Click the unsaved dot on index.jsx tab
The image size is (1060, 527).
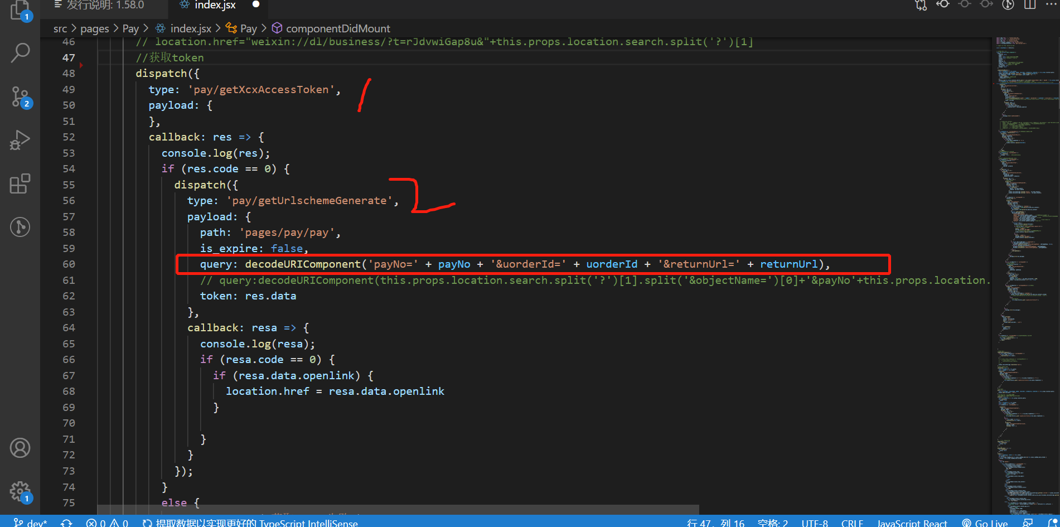(256, 4)
